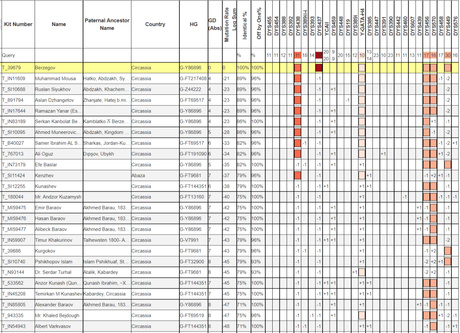Screen dimensions: 460x333
Task: Select the Query row label
Action: [9, 55]
